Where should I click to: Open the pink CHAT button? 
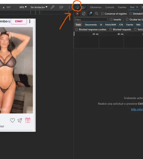[x=19, y=21]
